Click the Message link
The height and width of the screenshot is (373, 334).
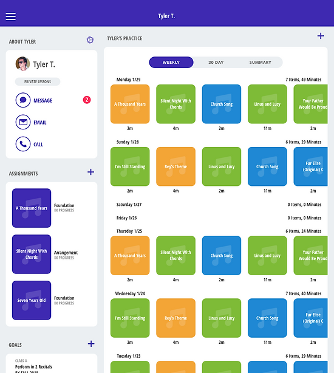coord(43,101)
